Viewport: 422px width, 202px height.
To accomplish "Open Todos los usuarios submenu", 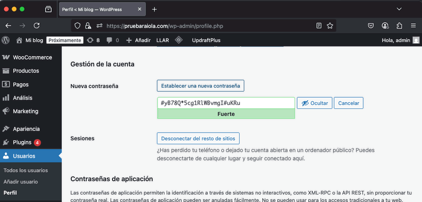I will [25, 170].
